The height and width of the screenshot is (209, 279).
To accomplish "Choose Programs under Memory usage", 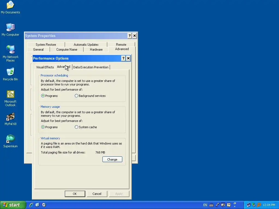I will click(49, 127).
